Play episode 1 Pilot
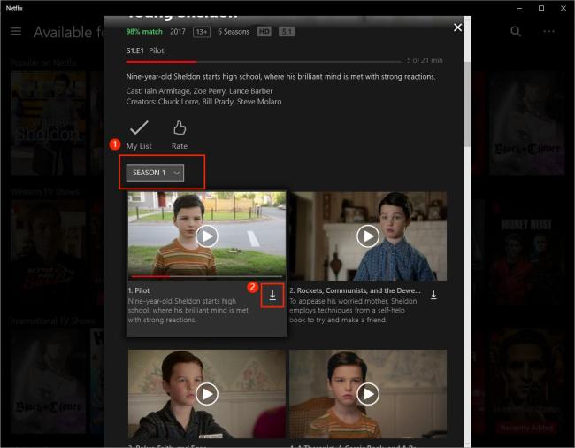 pyautogui.click(x=207, y=236)
